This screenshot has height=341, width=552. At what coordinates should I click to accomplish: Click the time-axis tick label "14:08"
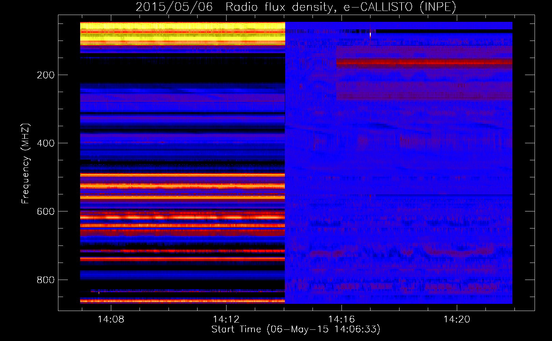pyautogui.click(x=111, y=319)
